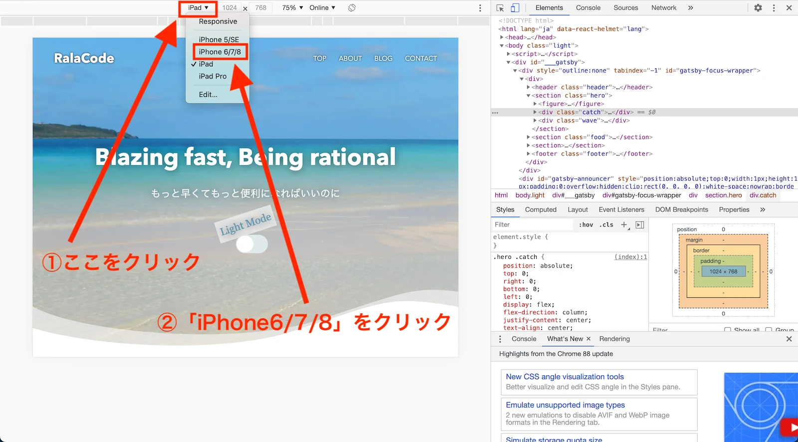Open DevTools customize three-dot menu
Screen dimensions: 798x442
point(774,8)
